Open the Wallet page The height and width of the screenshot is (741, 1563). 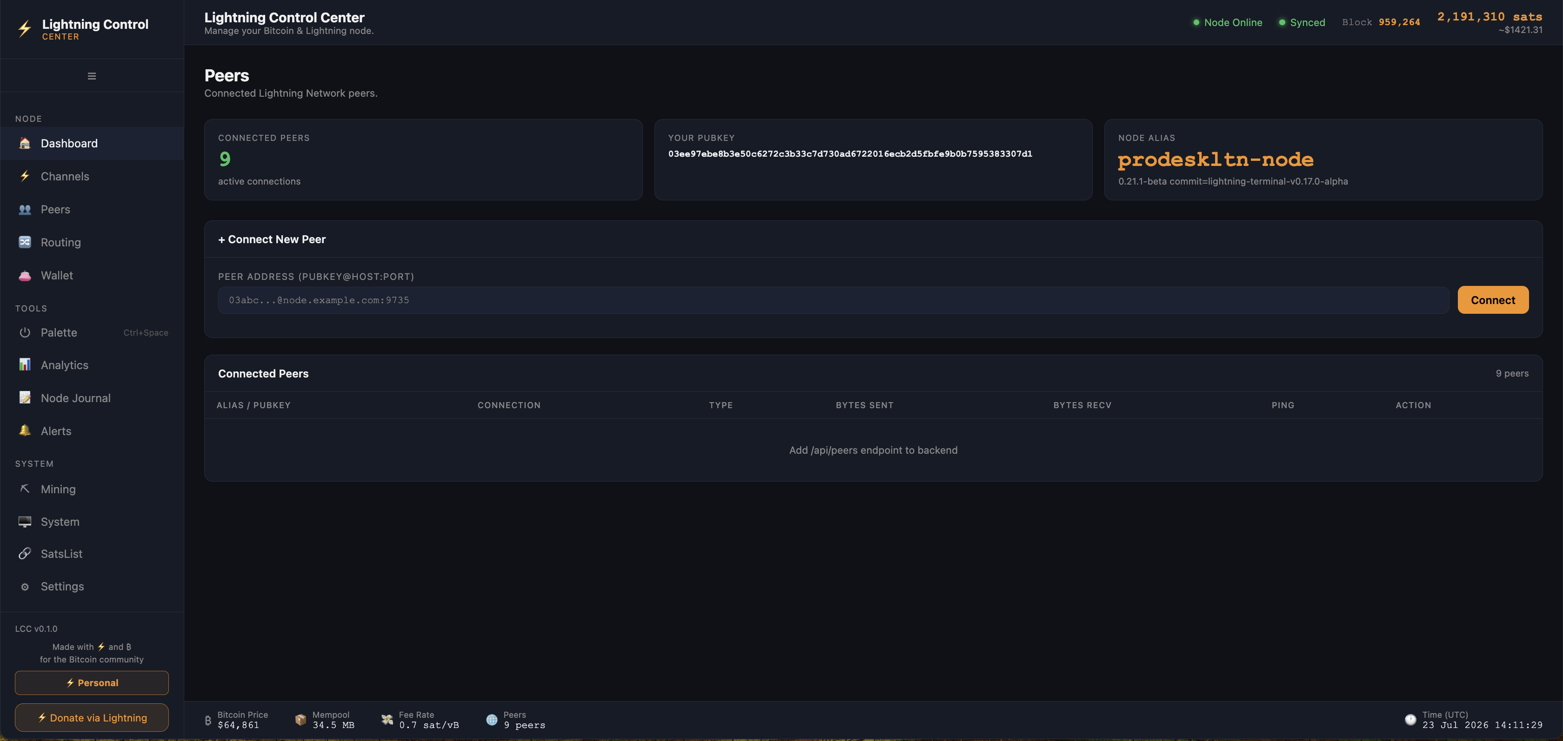(92, 275)
